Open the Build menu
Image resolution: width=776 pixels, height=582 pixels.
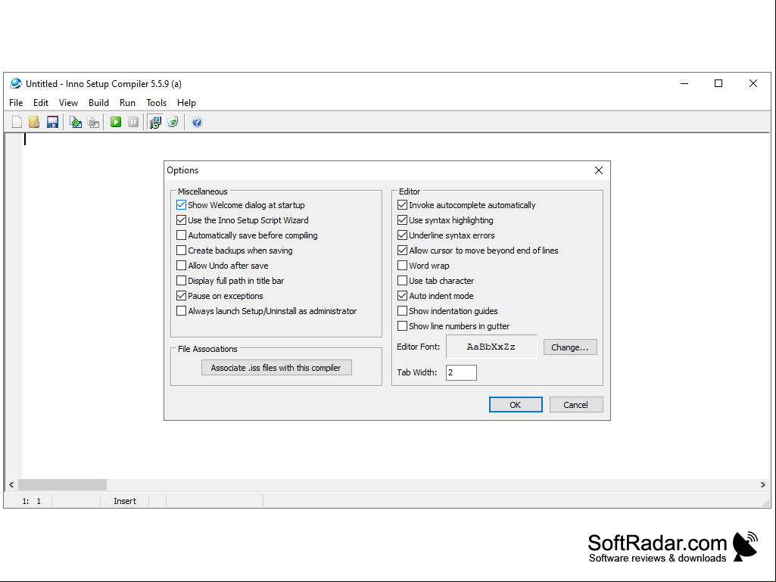point(98,103)
